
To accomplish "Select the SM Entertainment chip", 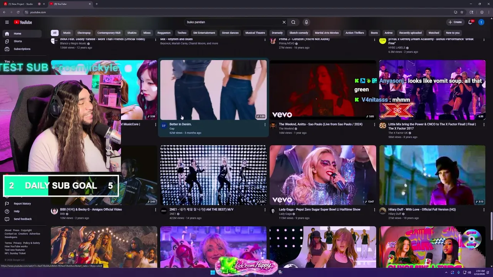I will pyautogui.click(x=204, y=33).
